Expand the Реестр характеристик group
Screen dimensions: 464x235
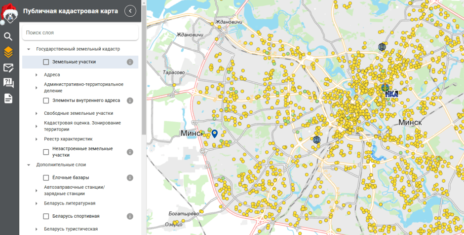[x=37, y=139]
